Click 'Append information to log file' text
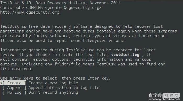 tap(64, 88)
